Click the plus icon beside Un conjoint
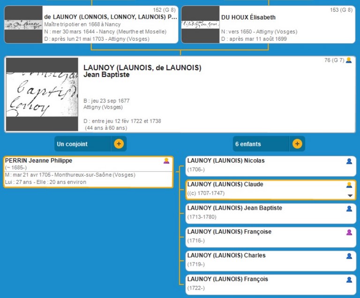The image size is (360, 298). tap(119, 144)
